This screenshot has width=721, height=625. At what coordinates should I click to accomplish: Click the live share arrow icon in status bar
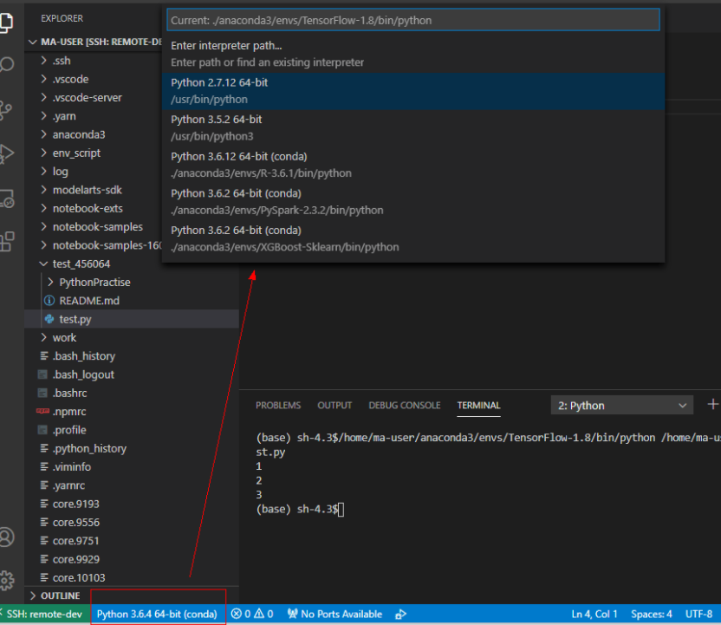click(401, 614)
